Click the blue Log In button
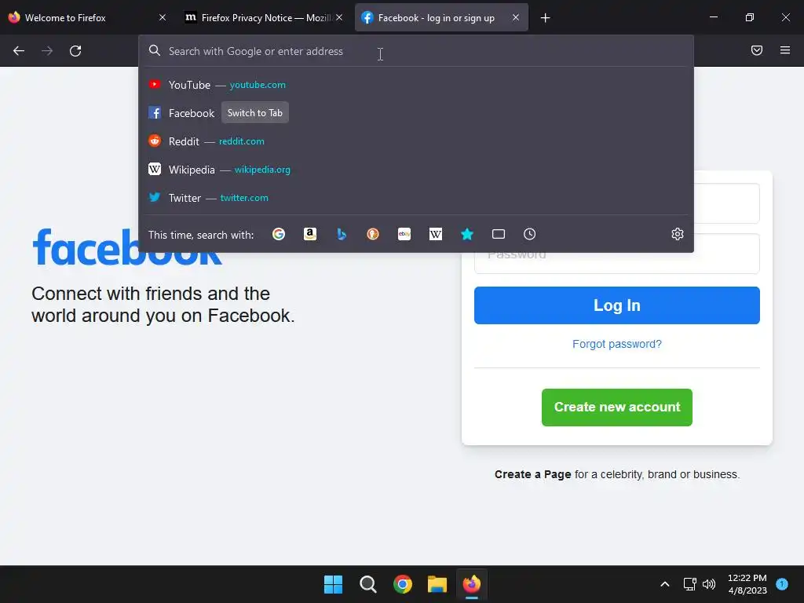 [617, 305]
